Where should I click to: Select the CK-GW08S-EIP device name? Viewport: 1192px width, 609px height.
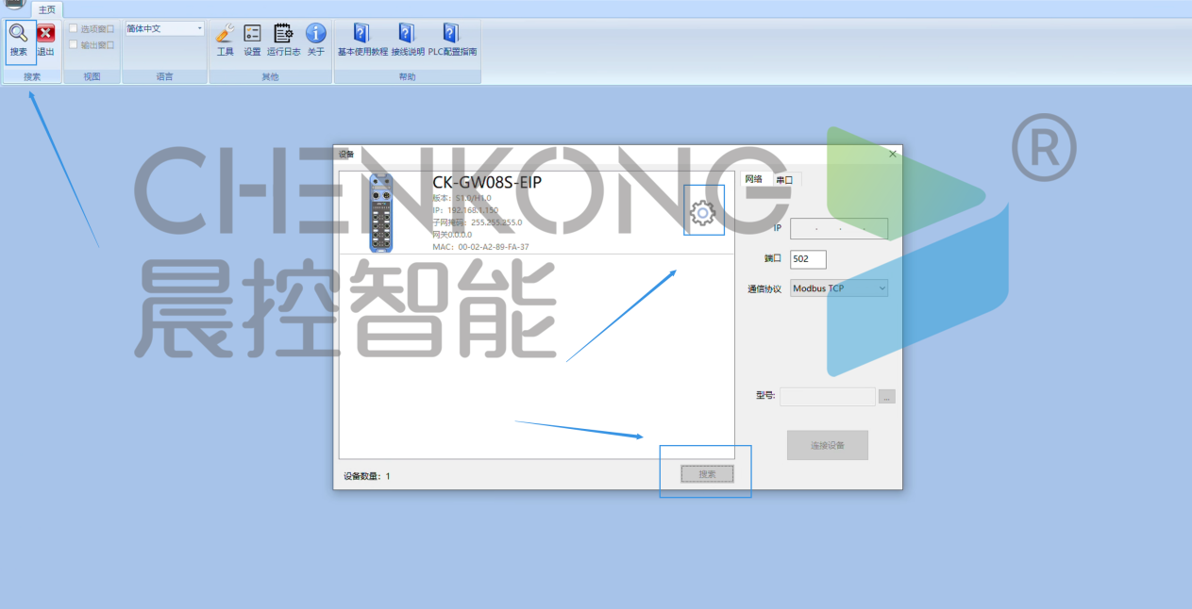click(x=487, y=182)
